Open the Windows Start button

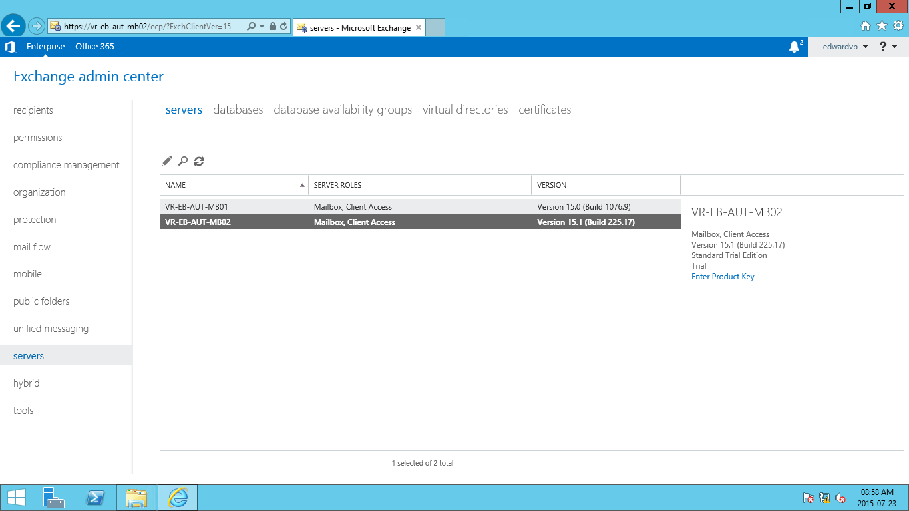point(16,498)
